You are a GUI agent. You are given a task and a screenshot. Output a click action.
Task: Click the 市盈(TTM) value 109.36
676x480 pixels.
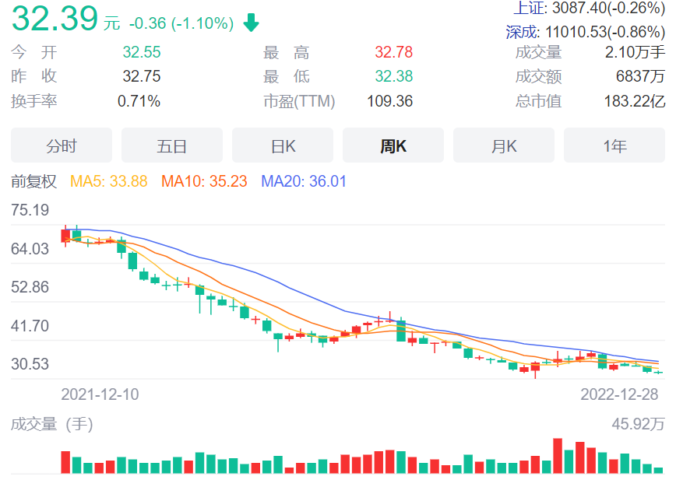pyautogui.click(x=389, y=102)
